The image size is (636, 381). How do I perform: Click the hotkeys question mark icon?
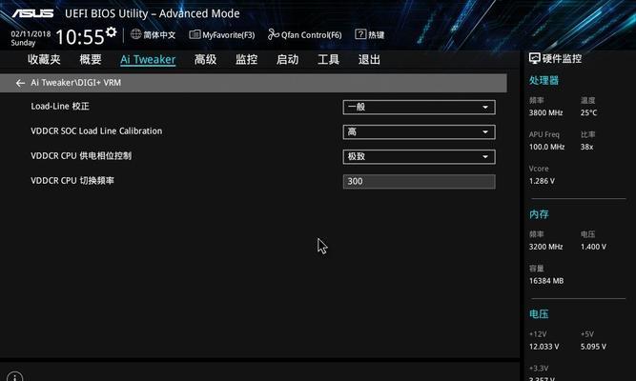(360, 34)
